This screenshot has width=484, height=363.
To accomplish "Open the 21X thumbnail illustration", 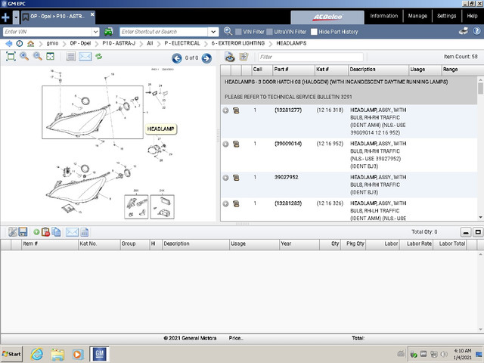I will pyautogui.click(x=163, y=206).
